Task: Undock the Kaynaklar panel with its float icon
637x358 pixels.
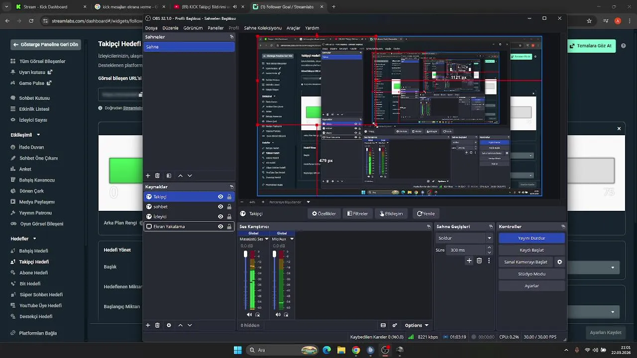Action: pos(231,187)
